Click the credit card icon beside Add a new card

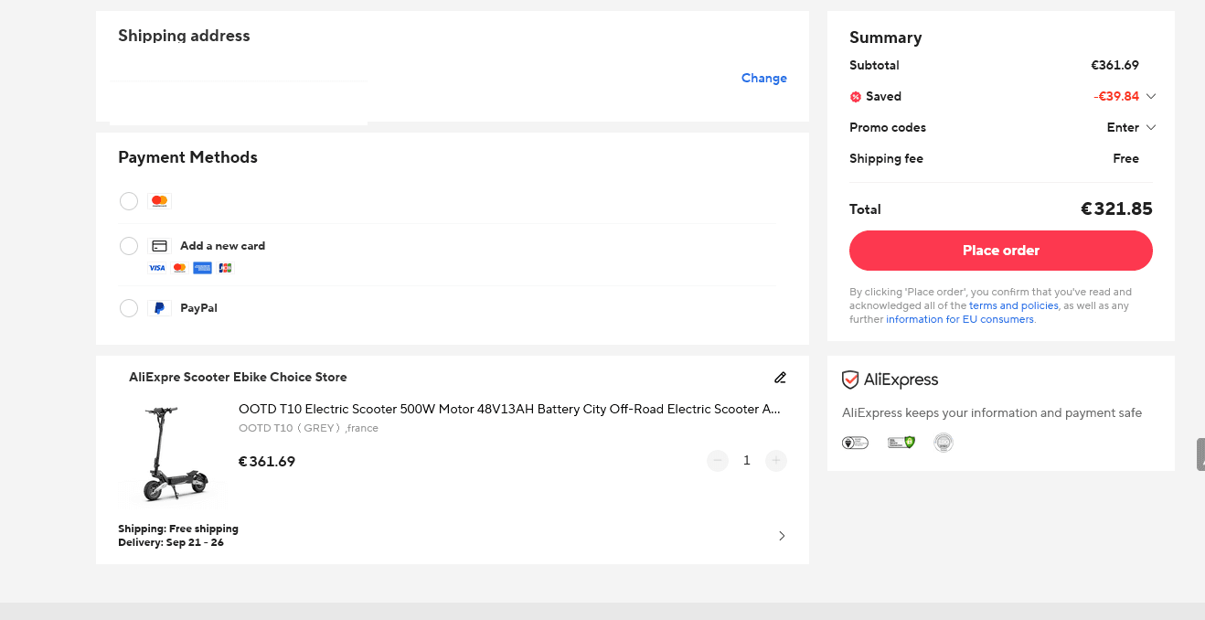tap(159, 246)
